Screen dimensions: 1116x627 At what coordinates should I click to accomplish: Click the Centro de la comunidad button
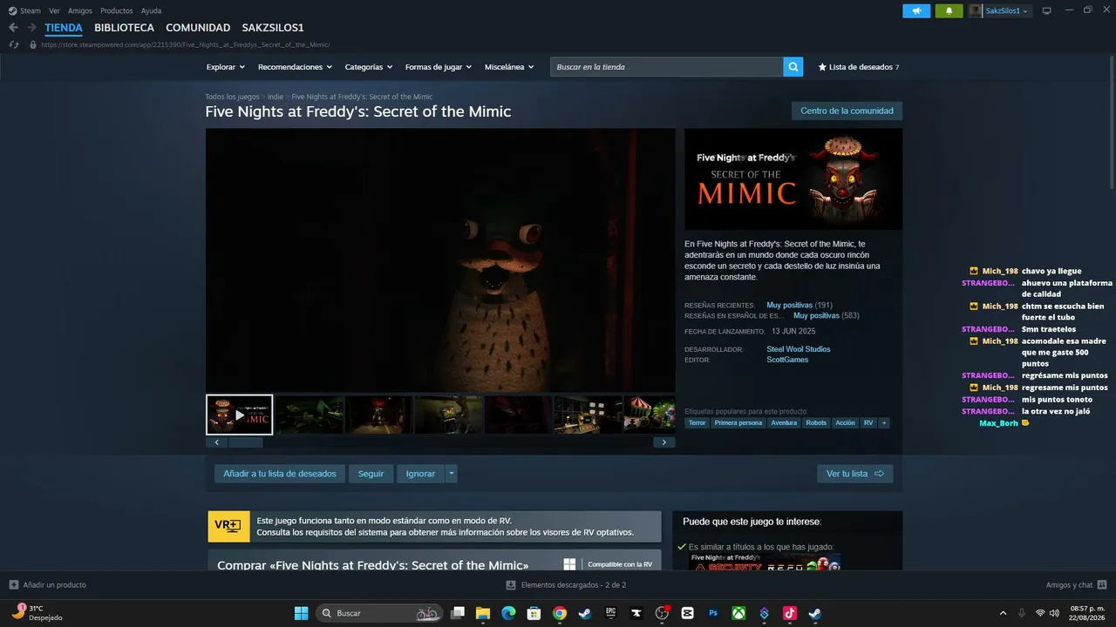(847, 111)
